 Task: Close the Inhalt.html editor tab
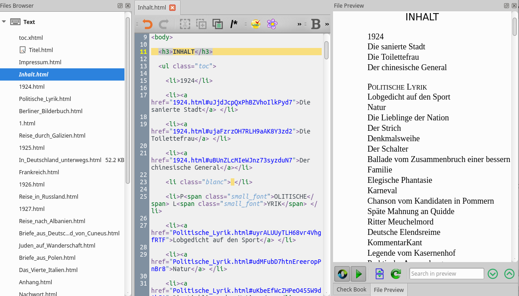point(172,7)
